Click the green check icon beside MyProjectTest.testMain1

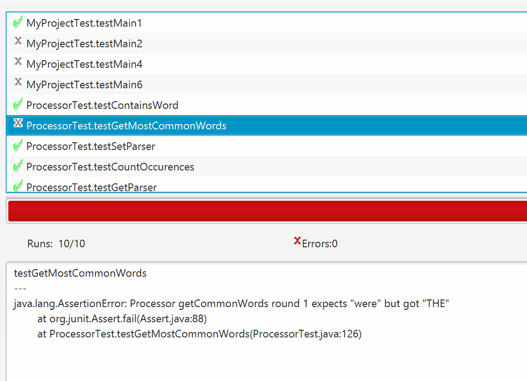point(18,22)
